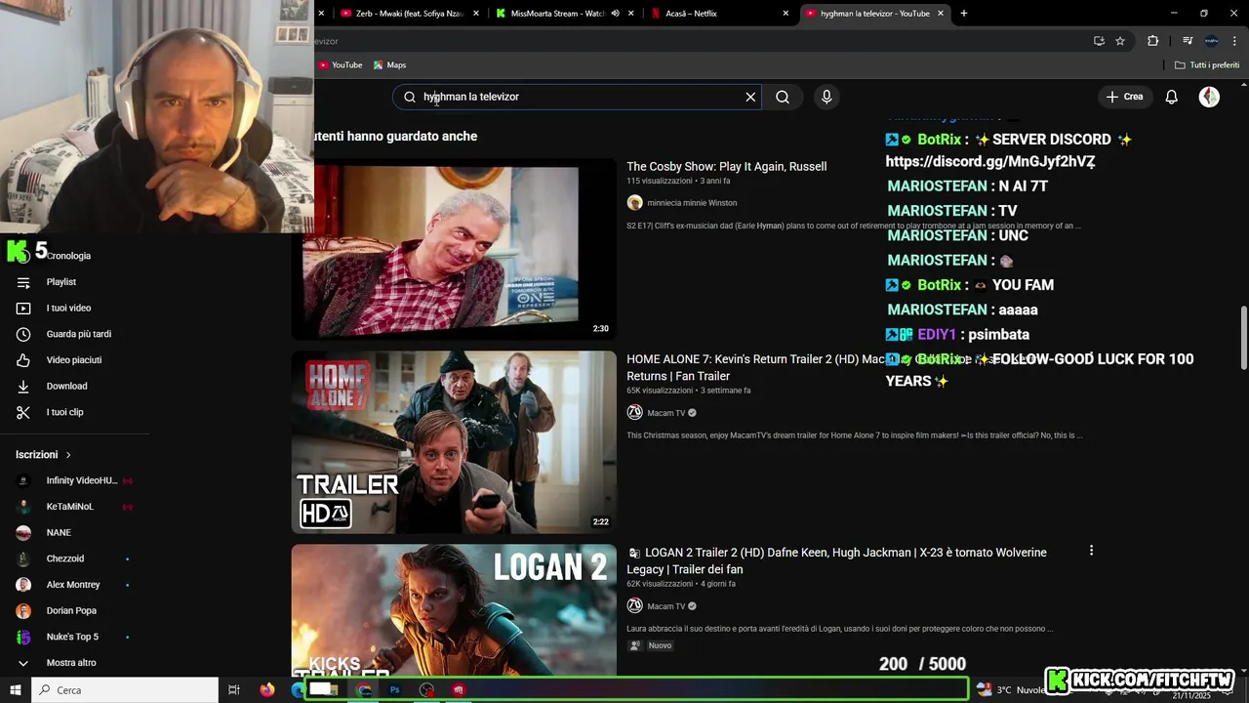Click the page vertical scrollbar thumb

1243,338
